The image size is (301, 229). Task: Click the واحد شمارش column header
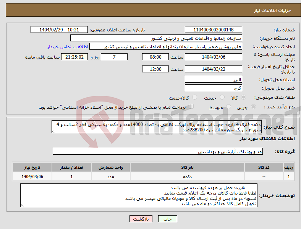pyautogui.click(x=111, y=167)
